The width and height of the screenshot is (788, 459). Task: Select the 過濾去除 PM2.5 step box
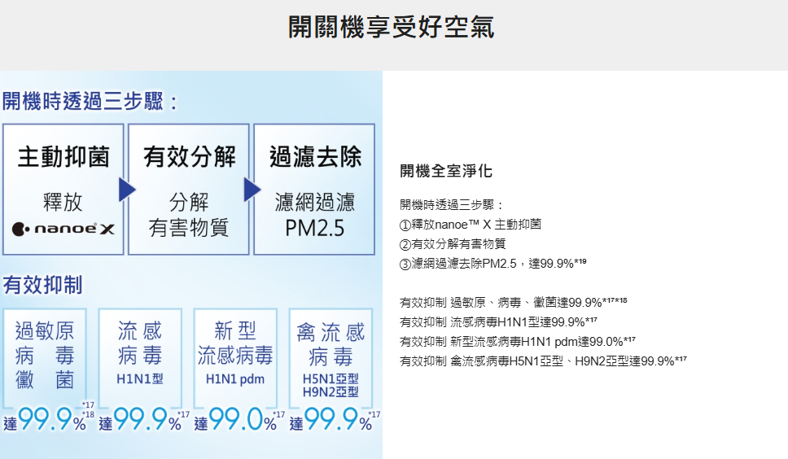(x=314, y=189)
